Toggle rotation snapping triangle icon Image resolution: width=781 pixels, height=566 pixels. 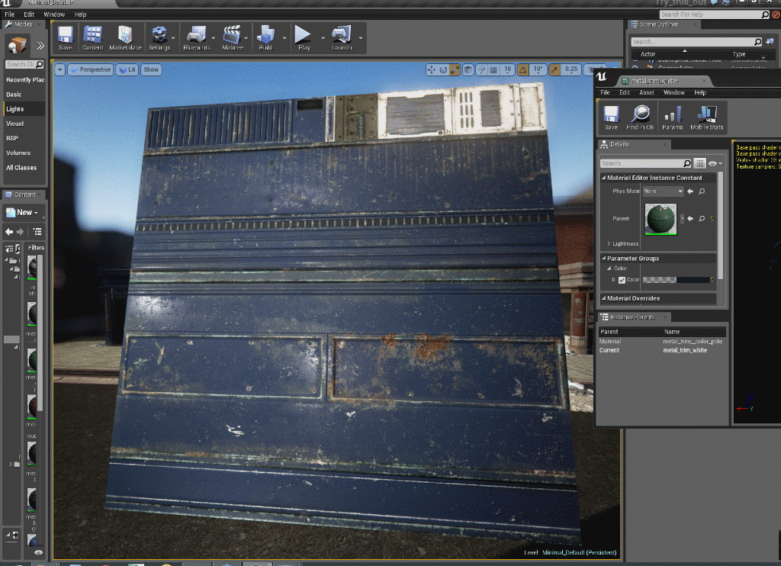[x=523, y=69]
